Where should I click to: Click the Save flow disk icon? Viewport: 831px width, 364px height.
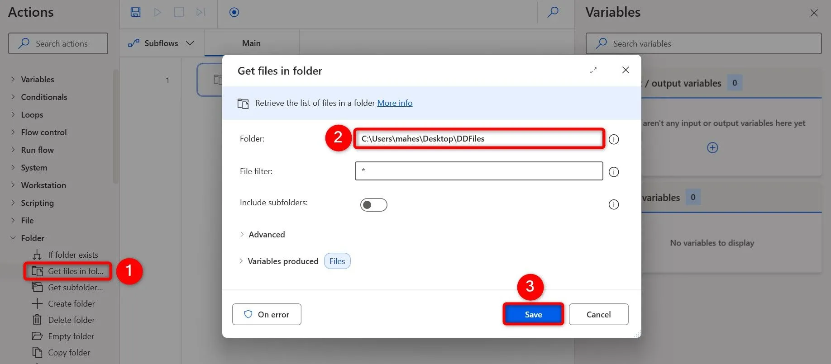[135, 12]
